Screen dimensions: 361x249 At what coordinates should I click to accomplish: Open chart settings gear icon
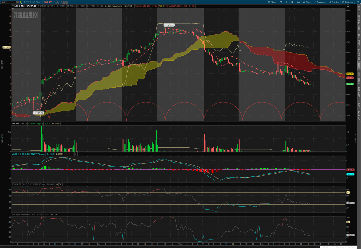click(292, 2)
